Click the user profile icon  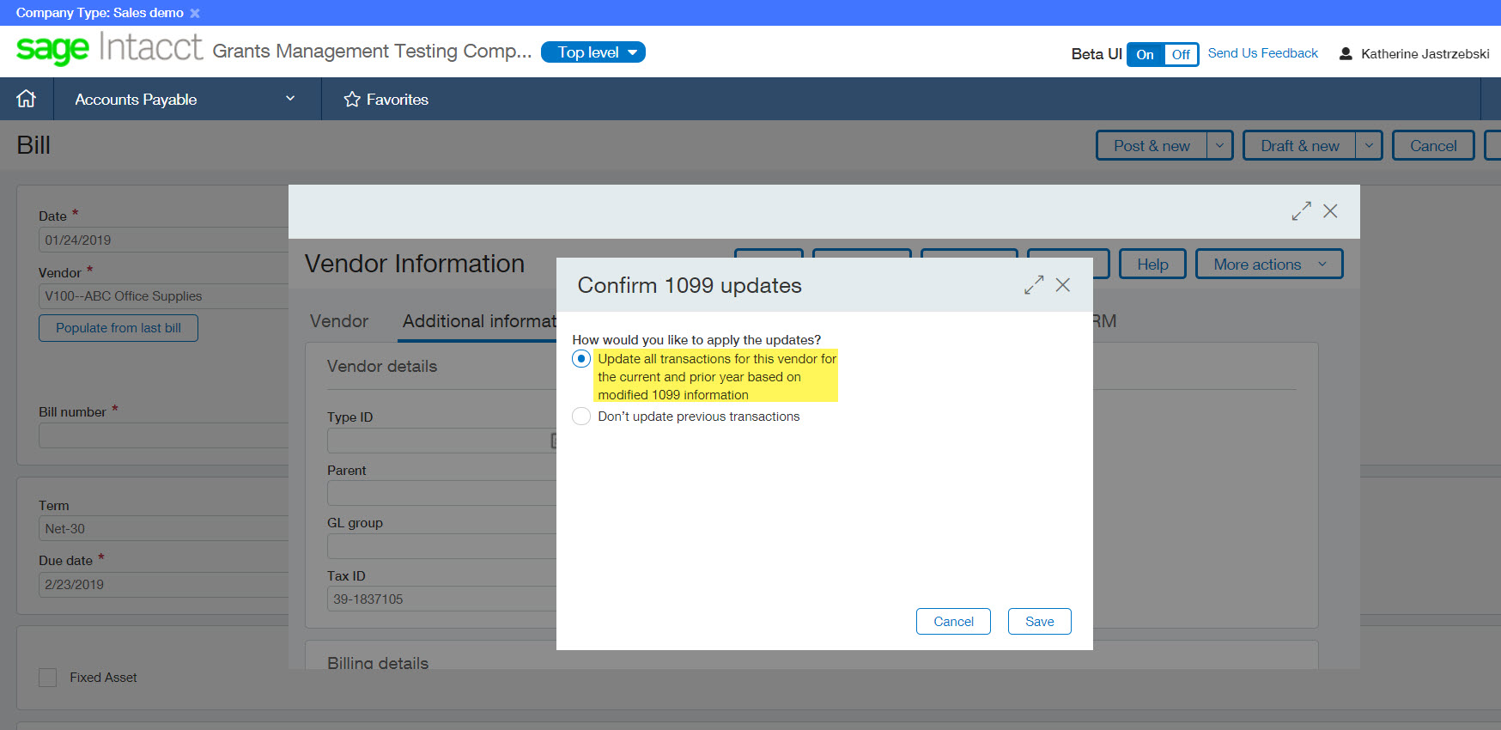click(1346, 54)
